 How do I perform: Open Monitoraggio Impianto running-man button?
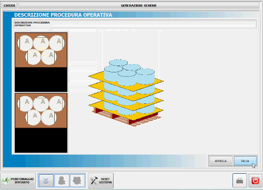click(x=18, y=181)
